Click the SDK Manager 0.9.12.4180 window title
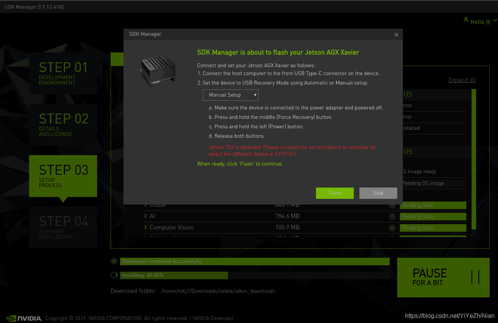The height and width of the screenshot is (323, 498). 34,7
